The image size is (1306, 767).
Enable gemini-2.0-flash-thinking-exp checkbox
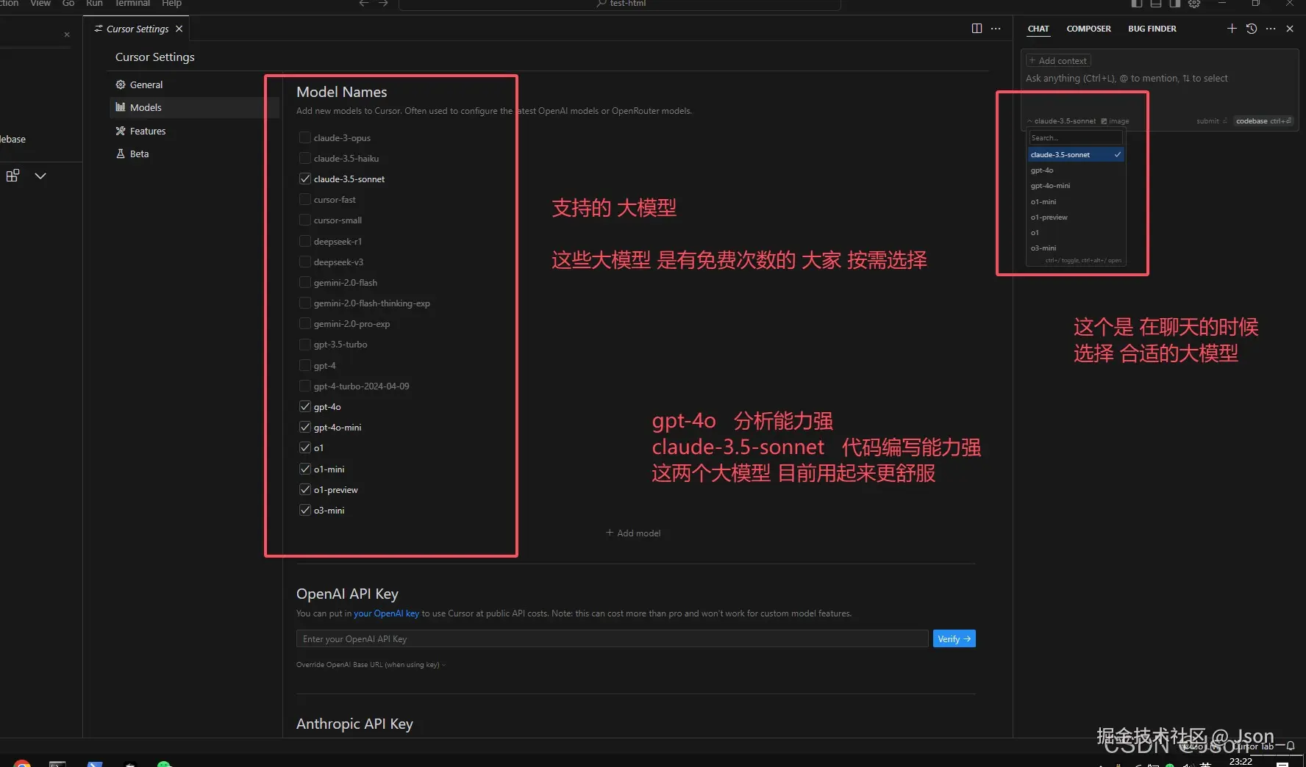[x=304, y=303]
